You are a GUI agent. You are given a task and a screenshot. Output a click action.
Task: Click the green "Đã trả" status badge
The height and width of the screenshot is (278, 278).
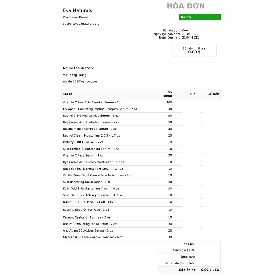click(200, 17)
